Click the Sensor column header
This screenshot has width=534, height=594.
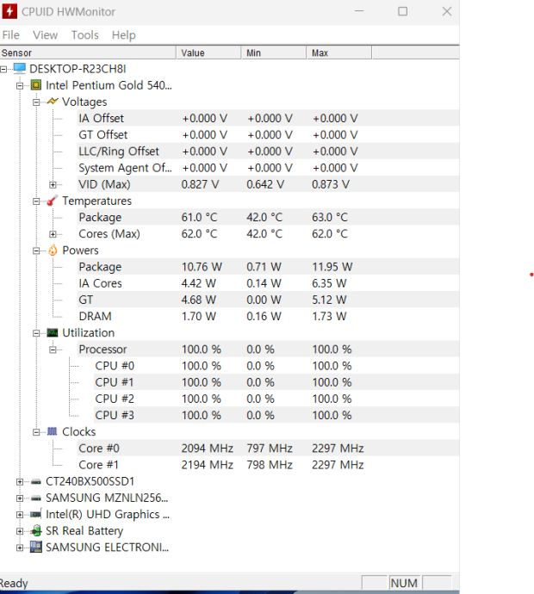point(88,53)
